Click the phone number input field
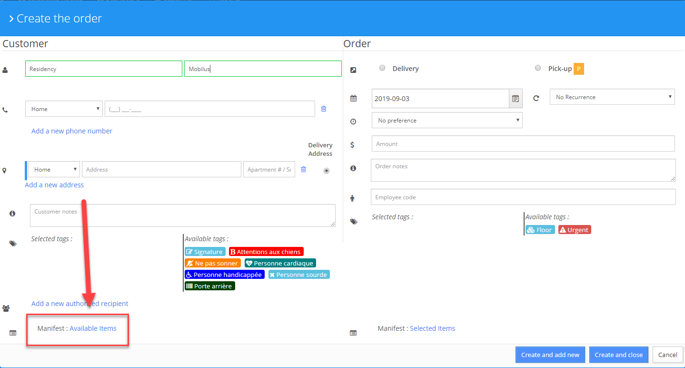Screen dimensions: 685x368 pyautogui.click(x=210, y=109)
